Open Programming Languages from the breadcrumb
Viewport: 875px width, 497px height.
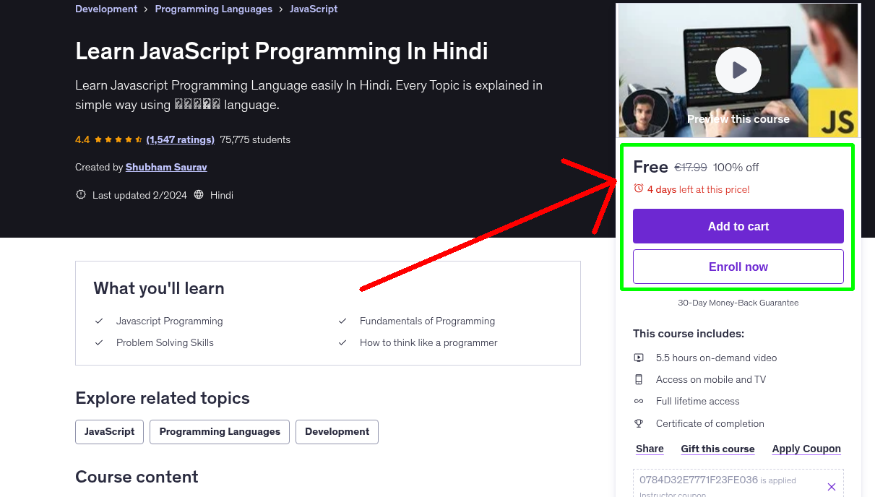pyautogui.click(x=213, y=9)
